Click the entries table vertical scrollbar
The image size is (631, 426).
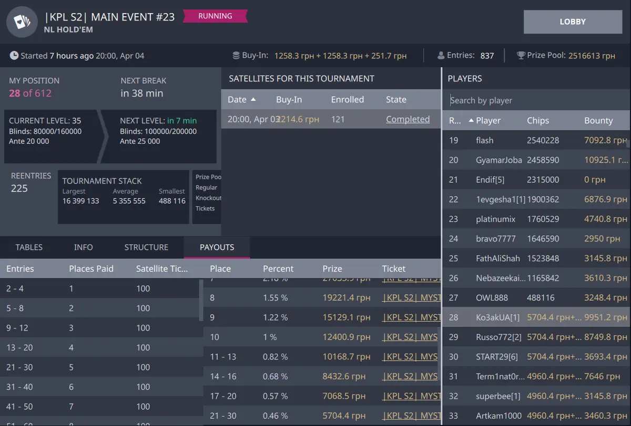tap(201, 299)
